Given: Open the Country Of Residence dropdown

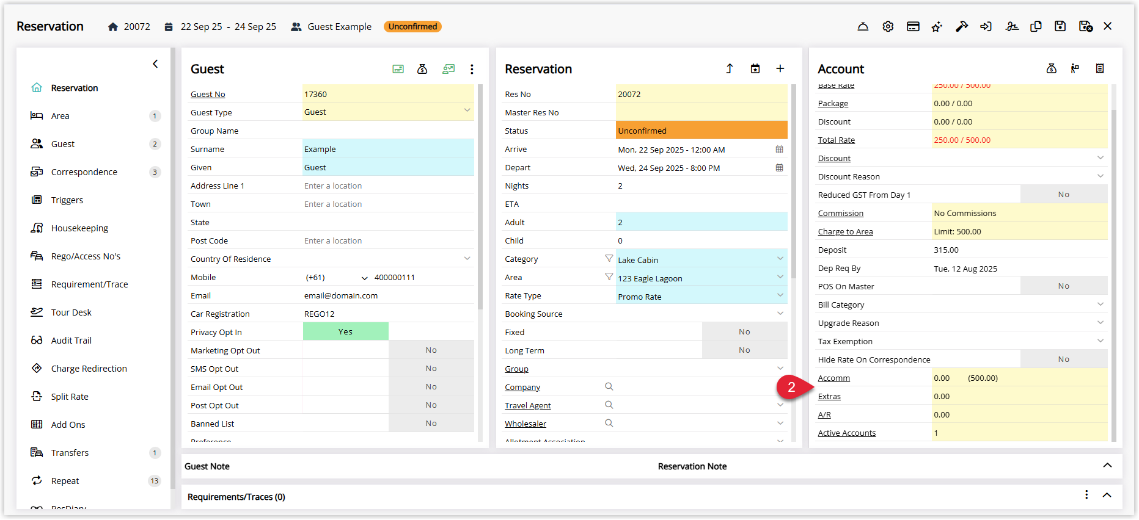Looking at the screenshot, I should (x=467, y=259).
